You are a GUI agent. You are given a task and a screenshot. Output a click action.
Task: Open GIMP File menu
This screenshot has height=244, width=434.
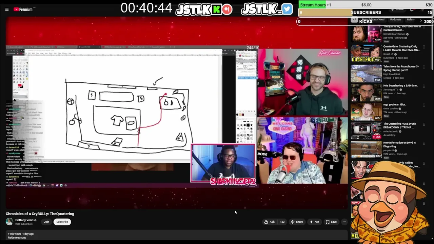26,53
